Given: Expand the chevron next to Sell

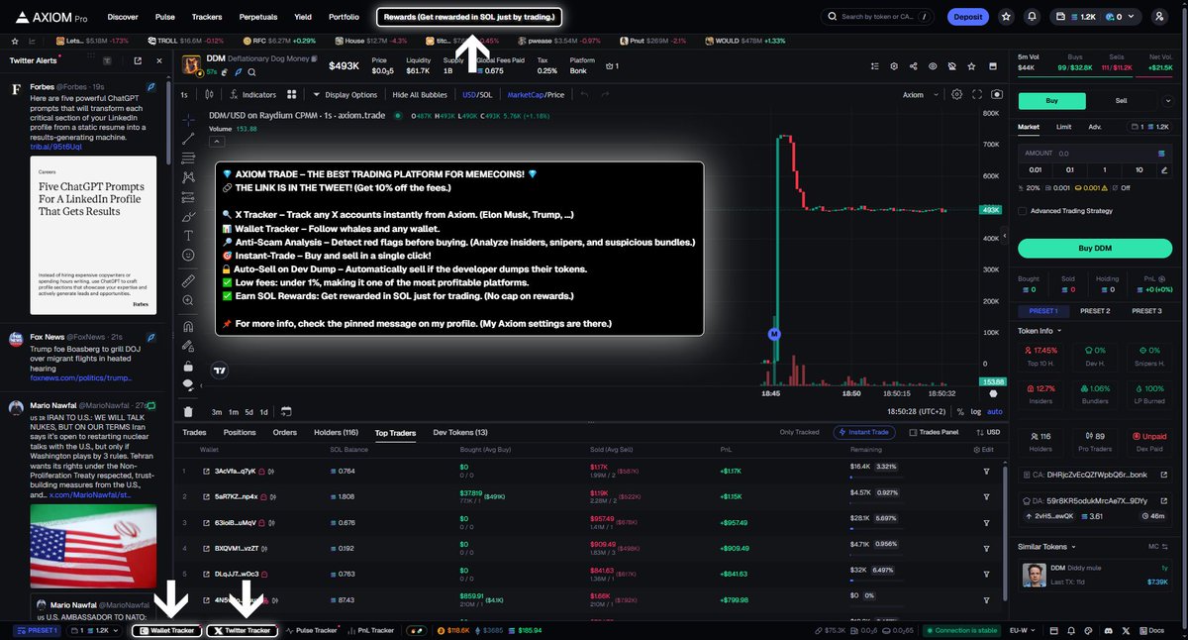Looking at the screenshot, I should (x=1166, y=101).
